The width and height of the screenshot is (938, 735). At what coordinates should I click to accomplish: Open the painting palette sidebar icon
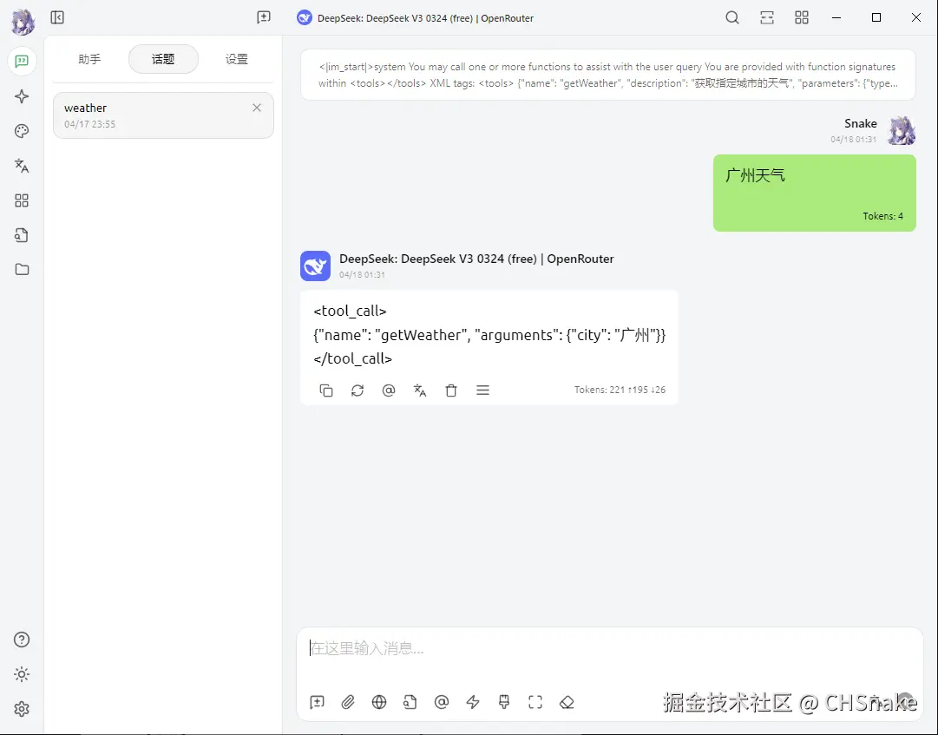pos(23,131)
